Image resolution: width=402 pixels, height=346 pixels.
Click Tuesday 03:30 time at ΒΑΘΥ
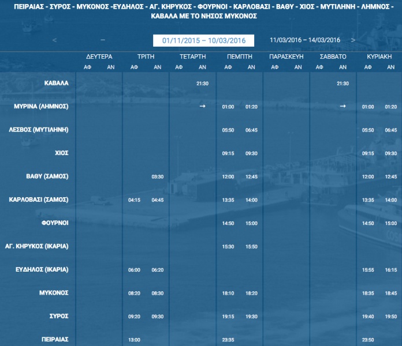coord(158,176)
